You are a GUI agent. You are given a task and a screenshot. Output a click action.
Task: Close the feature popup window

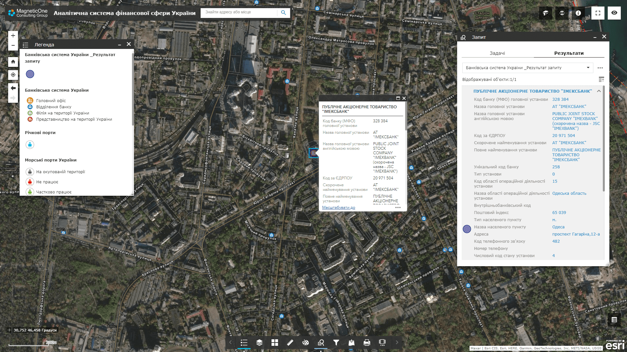tap(404, 98)
